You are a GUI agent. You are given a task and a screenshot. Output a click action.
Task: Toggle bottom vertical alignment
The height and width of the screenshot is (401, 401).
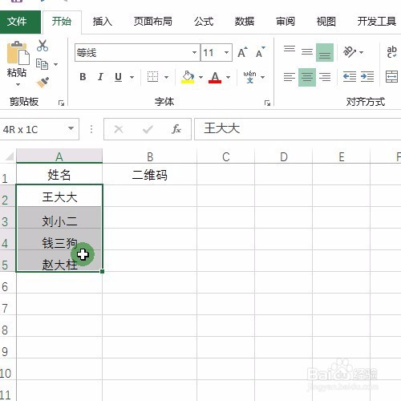tap(325, 52)
